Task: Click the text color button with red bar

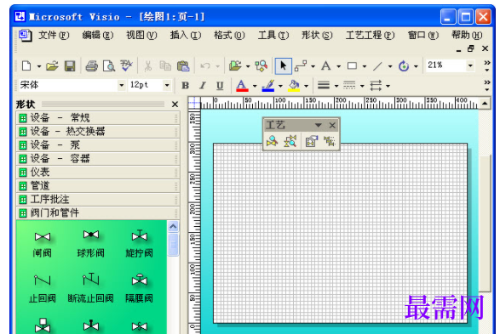Action: point(242,85)
